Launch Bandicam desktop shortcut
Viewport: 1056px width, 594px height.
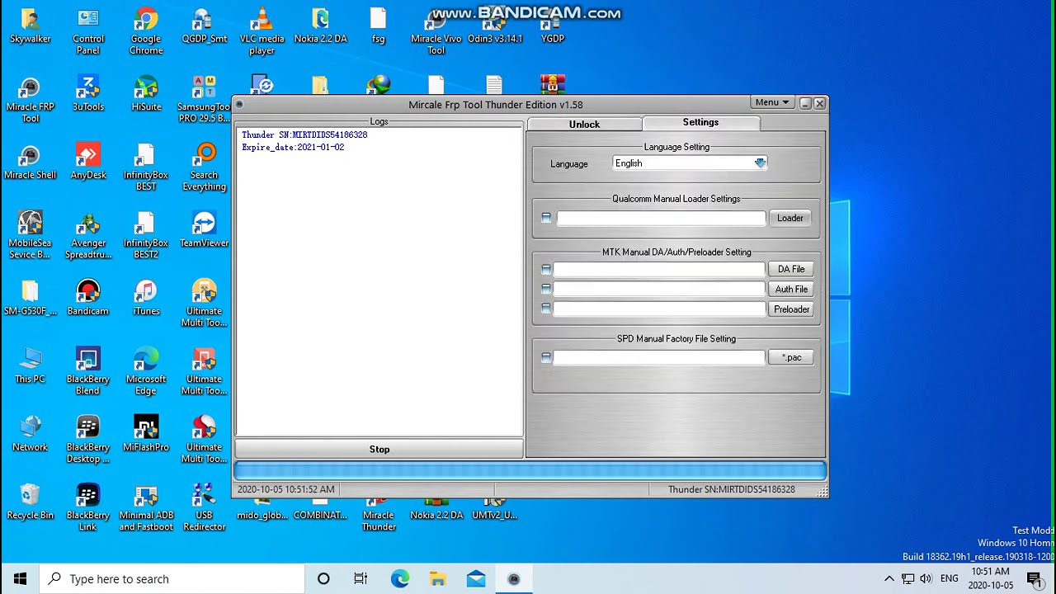coord(88,299)
